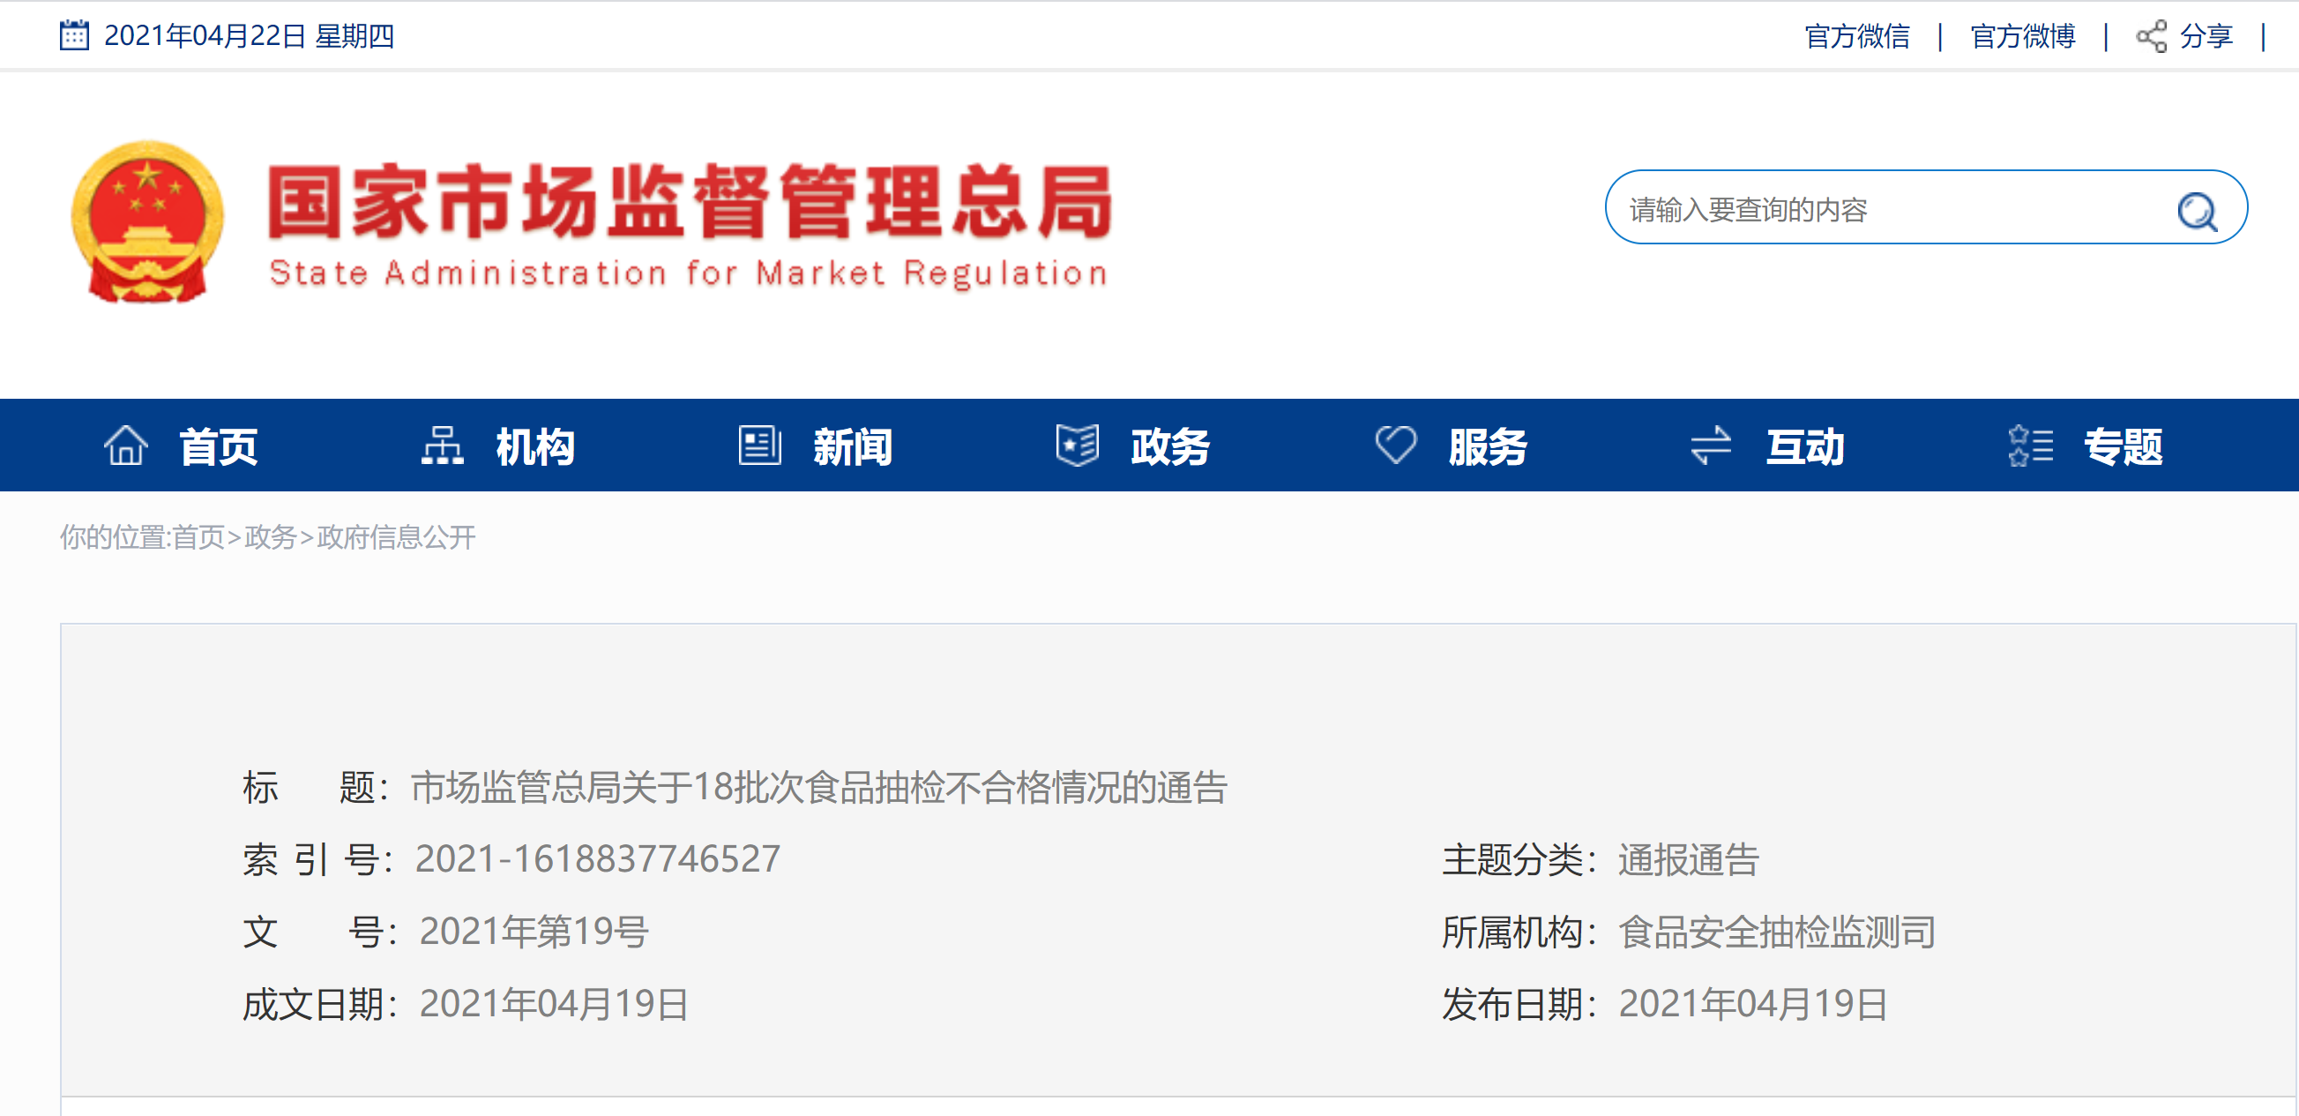This screenshot has height=1116, width=2299.
Task: Click the date 2021年04月22日 星期四
Action: (x=249, y=35)
